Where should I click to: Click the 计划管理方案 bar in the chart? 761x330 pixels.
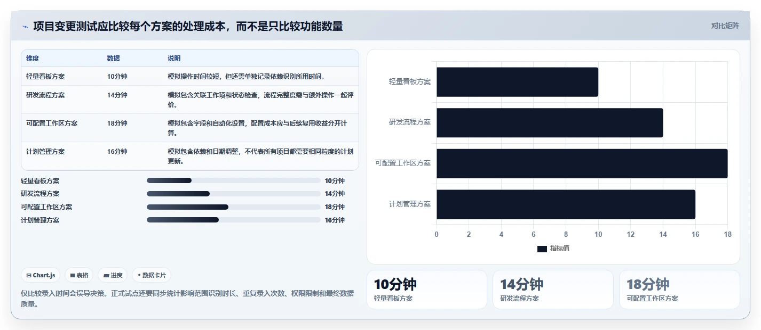click(566, 204)
